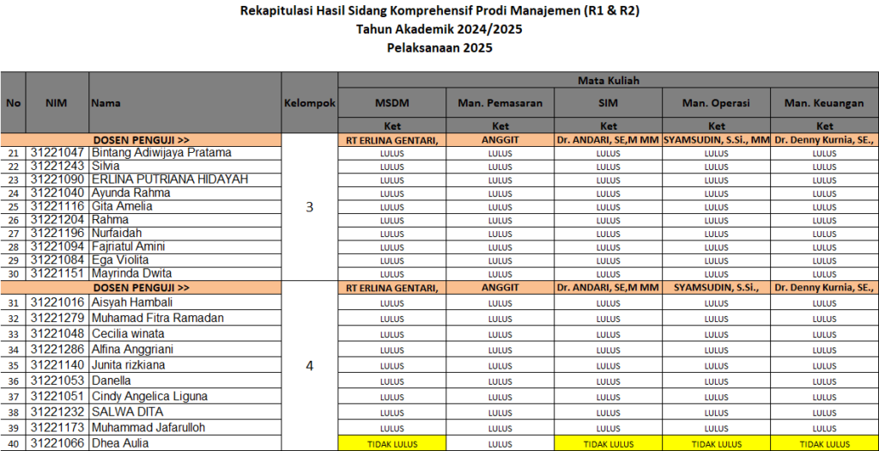Click the 'Man. Operasi' course header
Screen dimensions: 879x451
pyautogui.click(x=716, y=103)
